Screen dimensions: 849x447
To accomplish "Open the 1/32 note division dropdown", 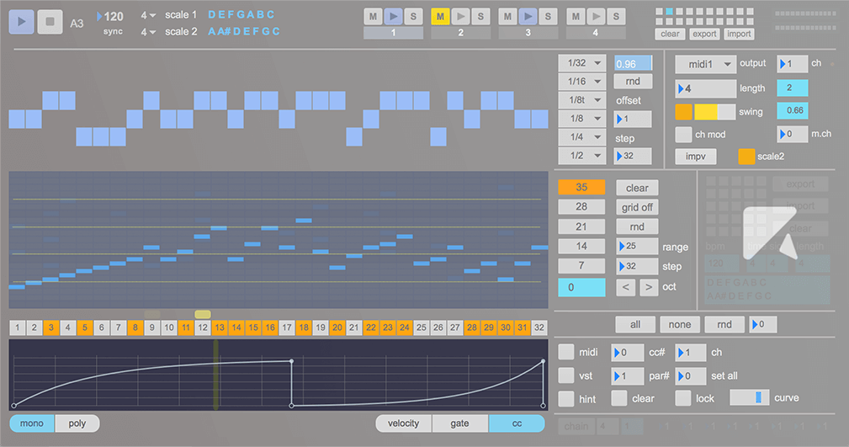I will (582, 63).
